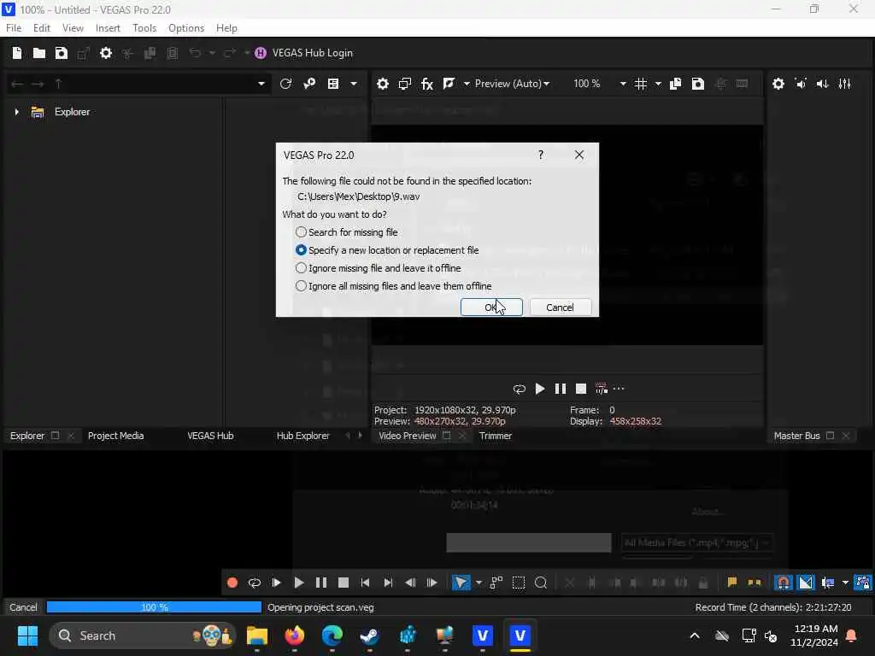Image resolution: width=875 pixels, height=656 pixels.
Task: Refresh the Explorer view
Action: click(x=285, y=84)
